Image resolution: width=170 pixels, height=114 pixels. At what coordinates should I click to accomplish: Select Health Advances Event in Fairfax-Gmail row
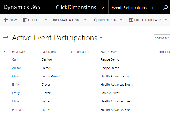coord(117,76)
